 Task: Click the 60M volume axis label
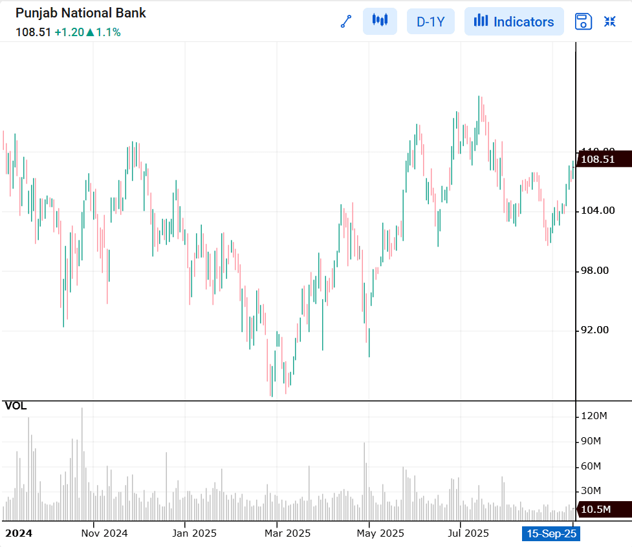coord(591,466)
